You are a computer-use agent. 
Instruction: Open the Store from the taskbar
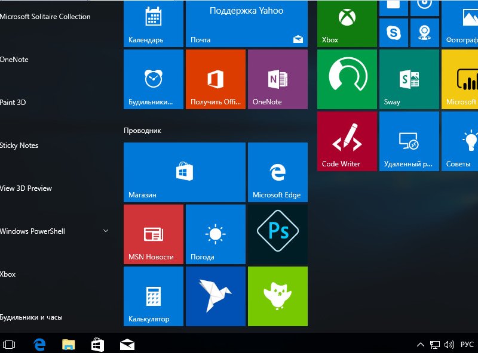pos(98,345)
